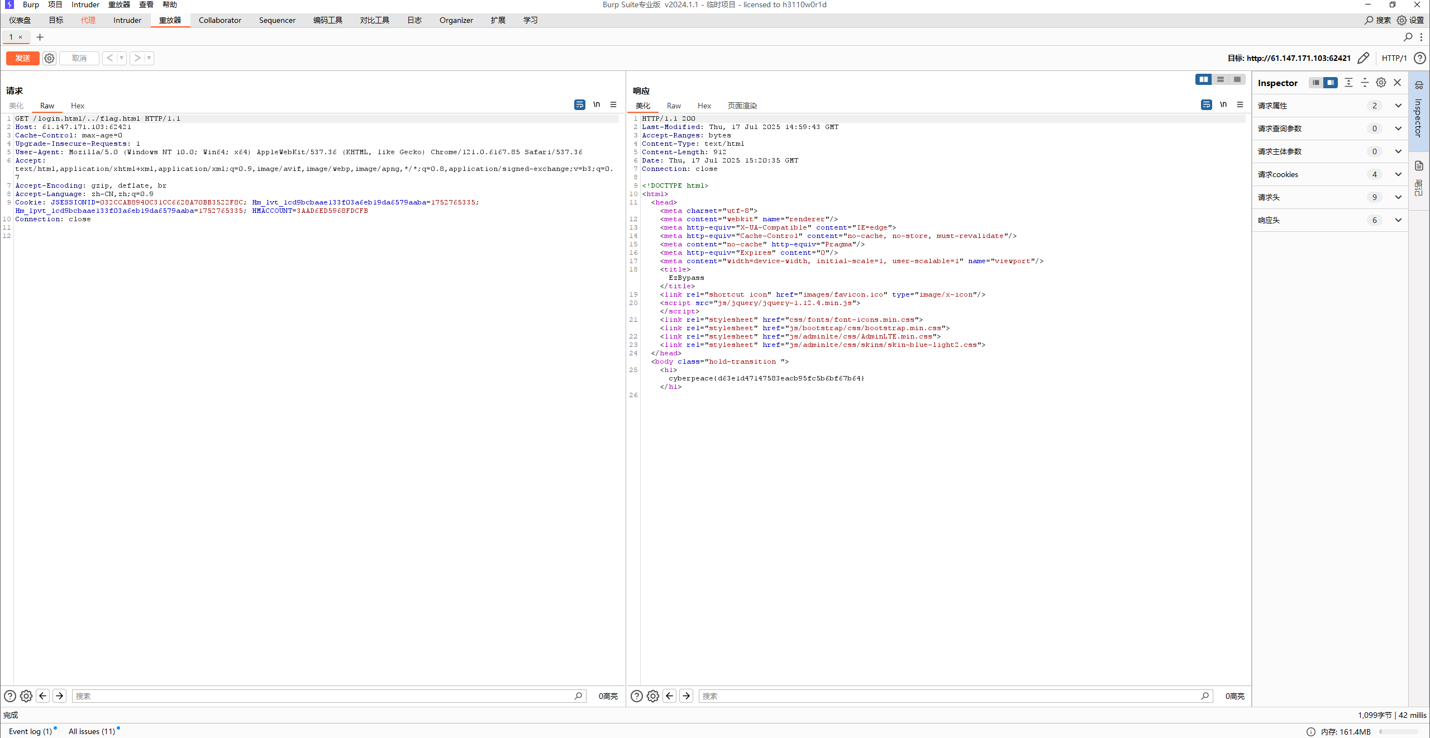The height and width of the screenshot is (738, 1430).
Task: Switch to Collaborator tool tab
Action: click(220, 20)
